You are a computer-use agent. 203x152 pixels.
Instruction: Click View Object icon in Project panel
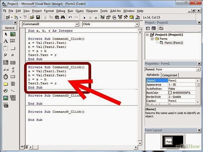(154, 28)
